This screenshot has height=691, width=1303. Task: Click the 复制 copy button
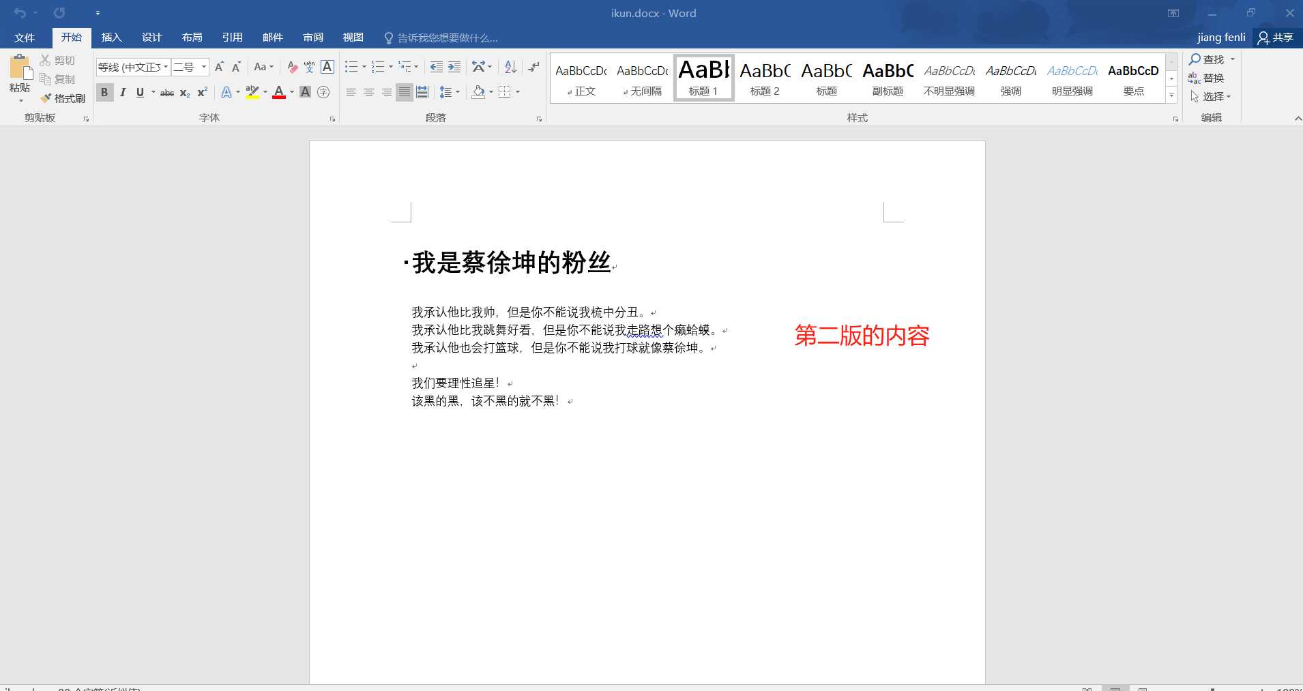coord(57,79)
